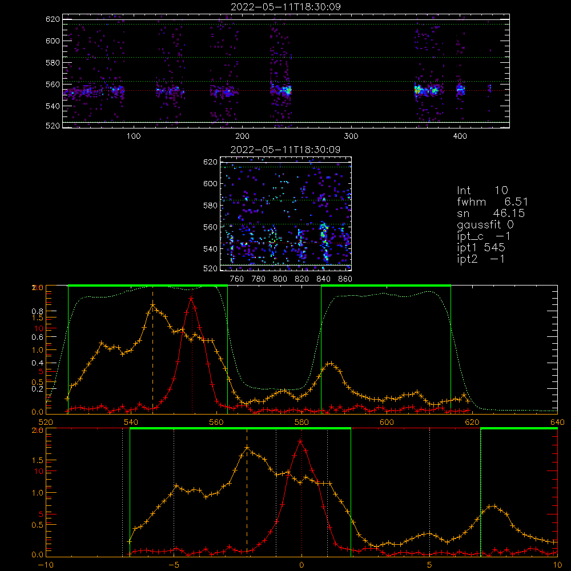The width and height of the screenshot is (571, 571).
Task: Select the 'sn 46.15' value
Action: pyautogui.click(x=491, y=213)
